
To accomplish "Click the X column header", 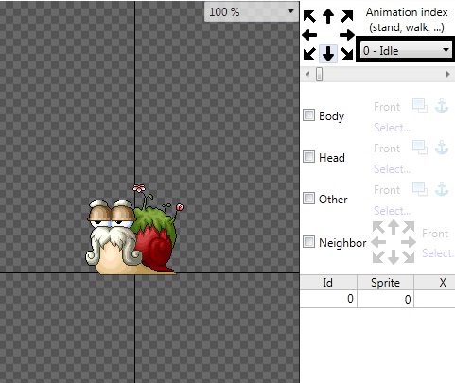I will (x=434, y=283).
